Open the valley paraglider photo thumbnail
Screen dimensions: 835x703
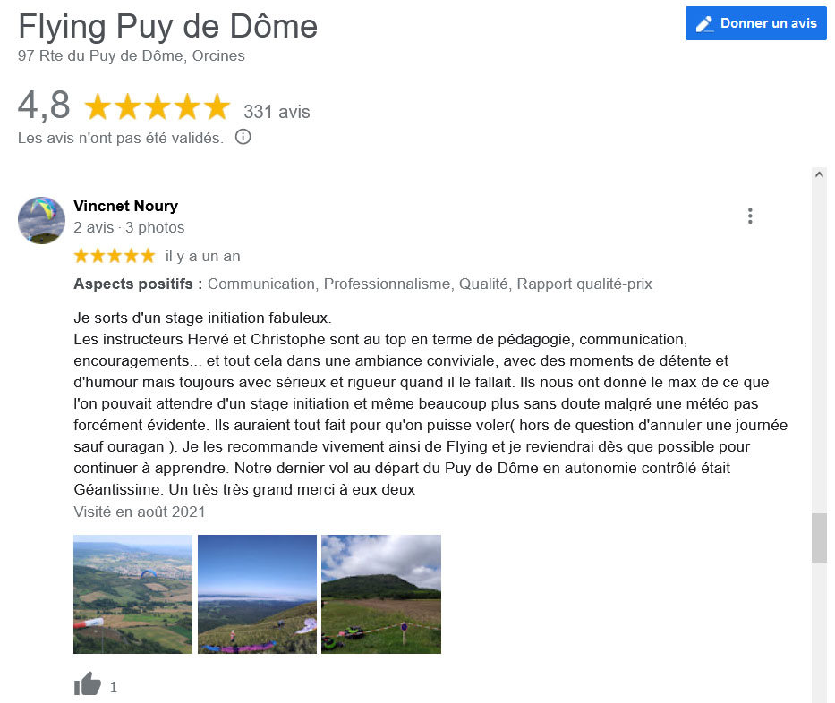(x=132, y=594)
